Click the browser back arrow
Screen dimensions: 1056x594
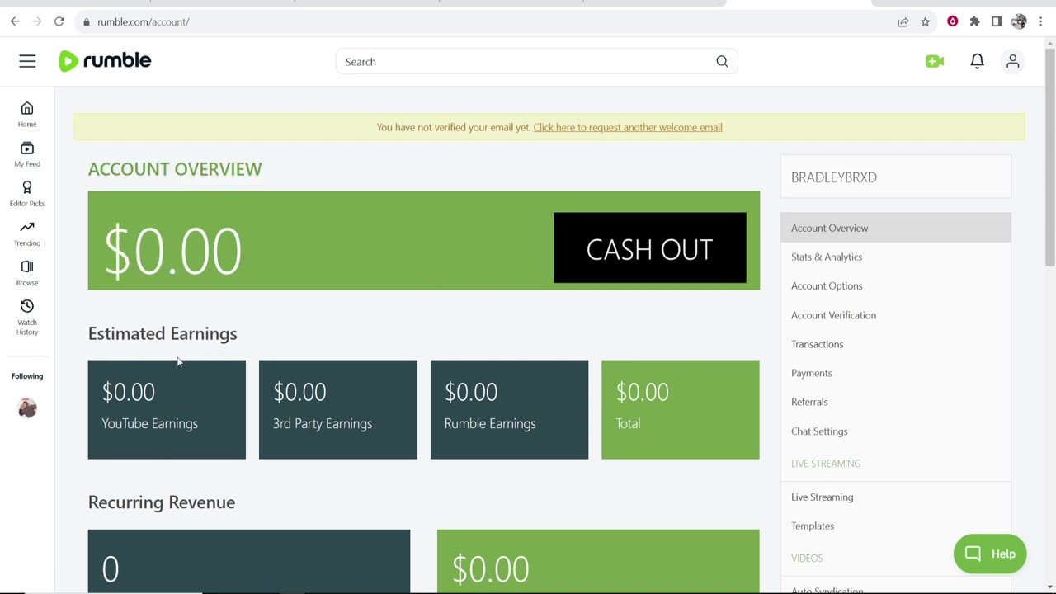point(15,21)
